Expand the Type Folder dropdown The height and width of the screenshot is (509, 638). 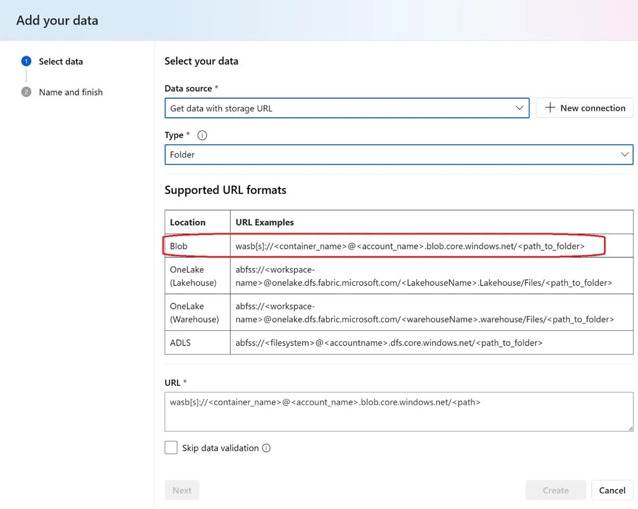pos(399,154)
